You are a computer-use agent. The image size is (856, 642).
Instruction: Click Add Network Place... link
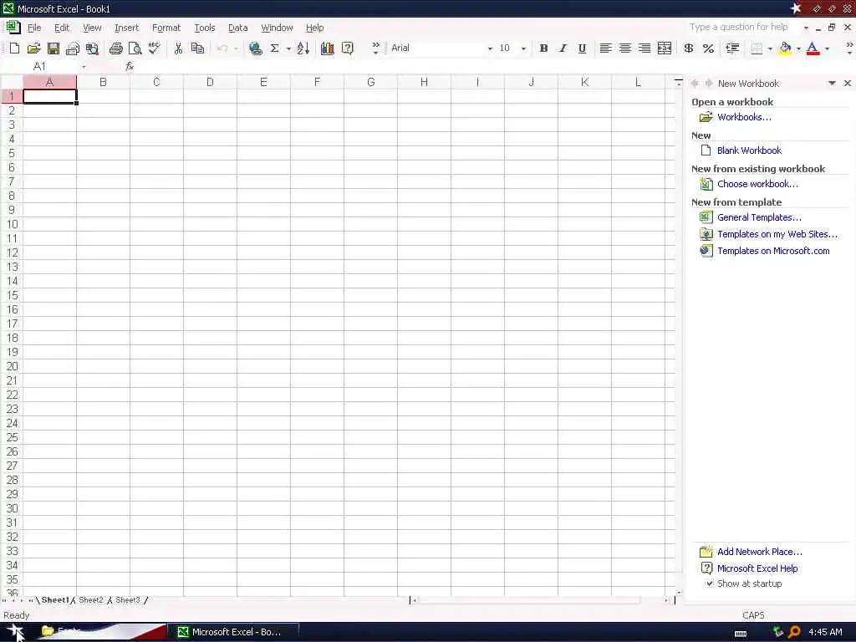[759, 552]
